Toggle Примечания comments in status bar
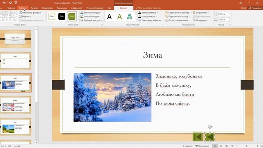 (x=202, y=146)
